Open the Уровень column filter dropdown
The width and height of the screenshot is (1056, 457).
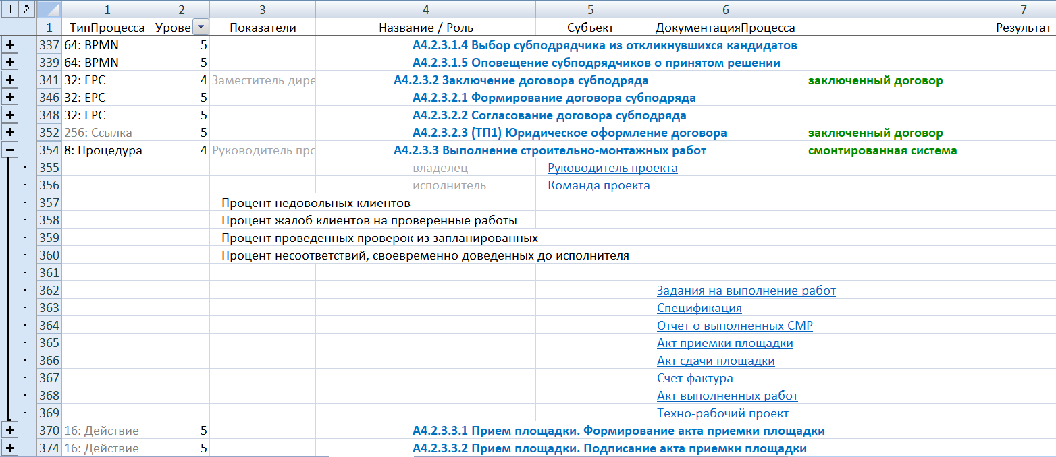coord(201,27)
